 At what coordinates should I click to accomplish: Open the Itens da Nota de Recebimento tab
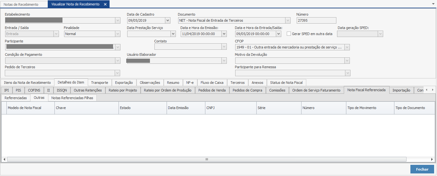27,83
